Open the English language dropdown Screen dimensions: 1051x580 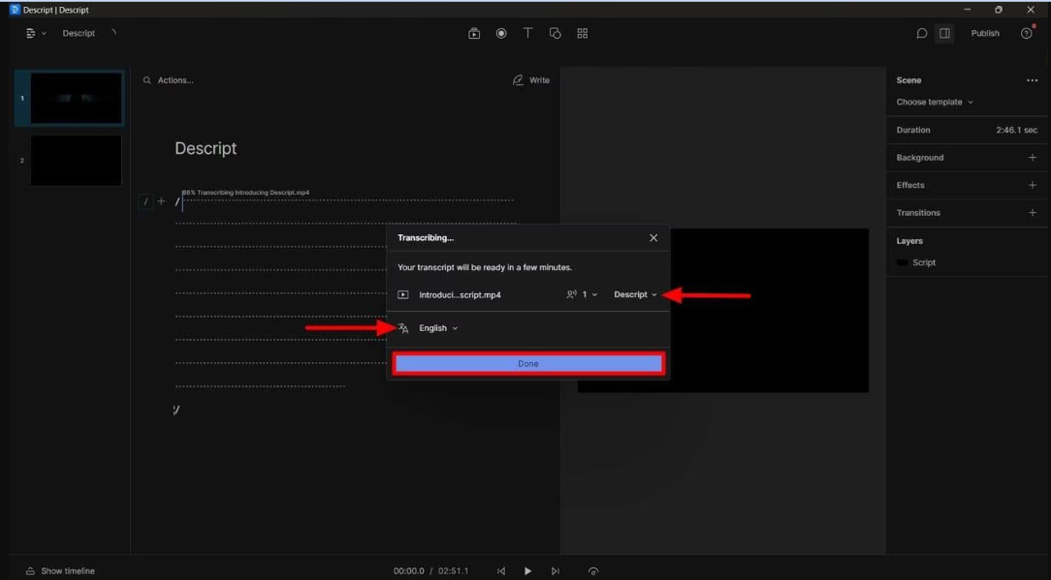(437, 328)
